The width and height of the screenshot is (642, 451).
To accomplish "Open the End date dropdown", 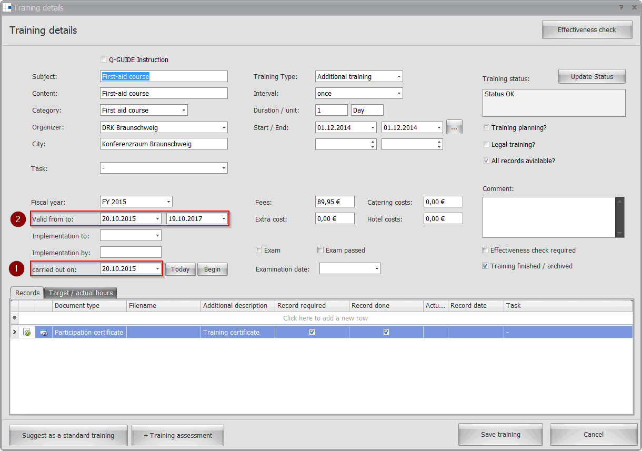I will 439,127.
